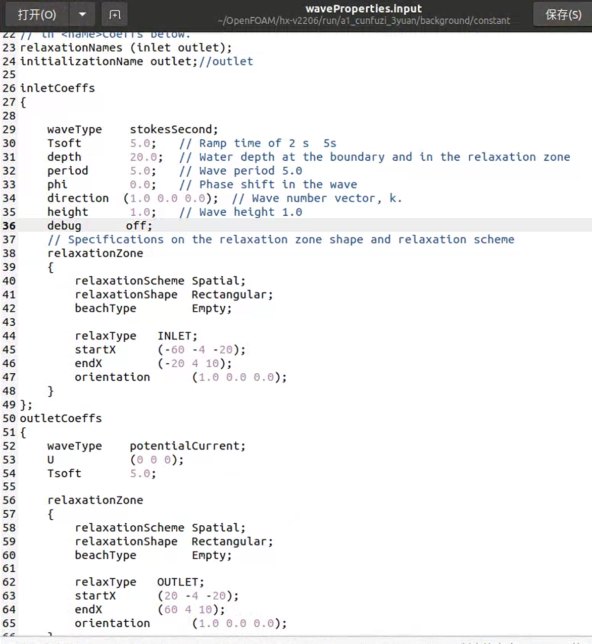
Task: Click orientation vector on line 65
Action: click(239, 623)
